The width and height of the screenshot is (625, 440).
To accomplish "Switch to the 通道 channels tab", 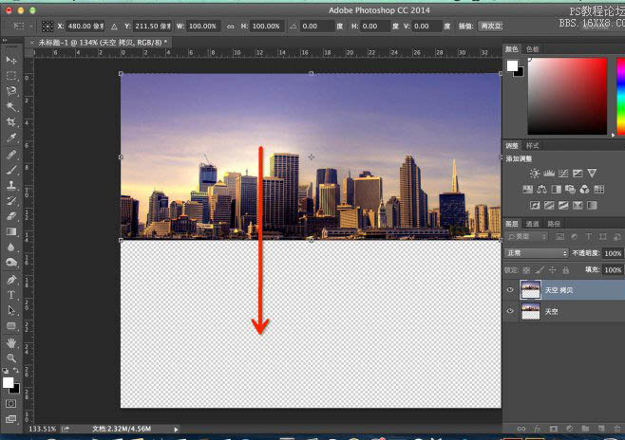I will 532,224.
